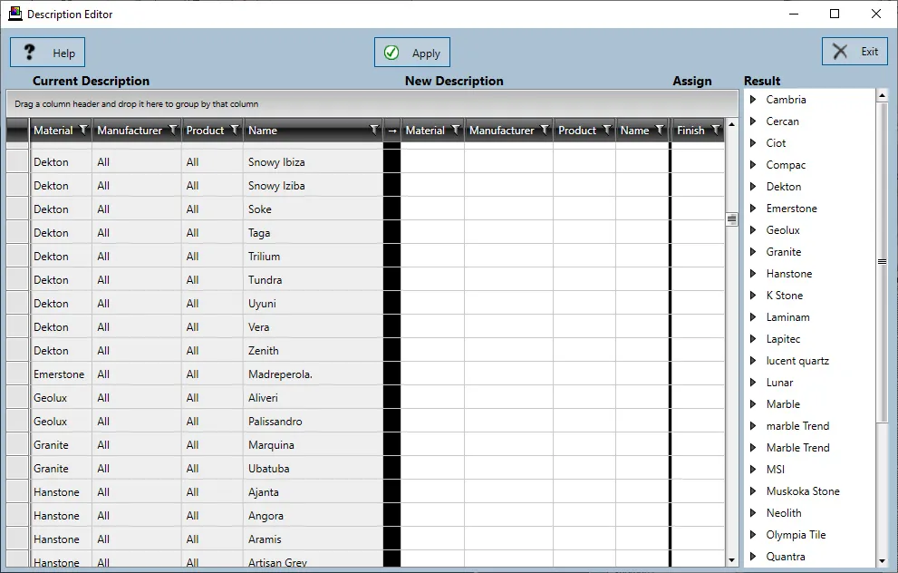Click the filter icon on Current Description Material column
Viewport: 898px width, 573px height.
click(83, 130)
